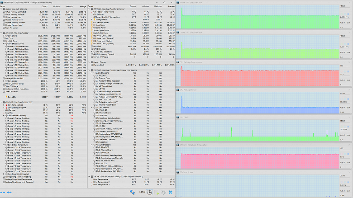Click Reset in CPU Package Power graph
This screenshot has height=198, width=353.
point(348,108)
